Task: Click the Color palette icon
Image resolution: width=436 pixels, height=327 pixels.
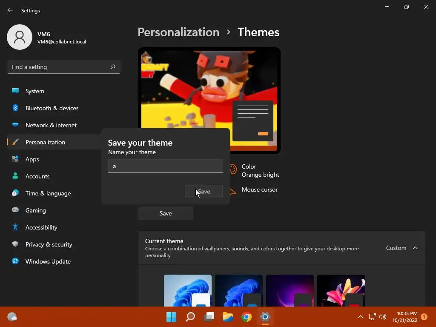Action: point(233,169)
